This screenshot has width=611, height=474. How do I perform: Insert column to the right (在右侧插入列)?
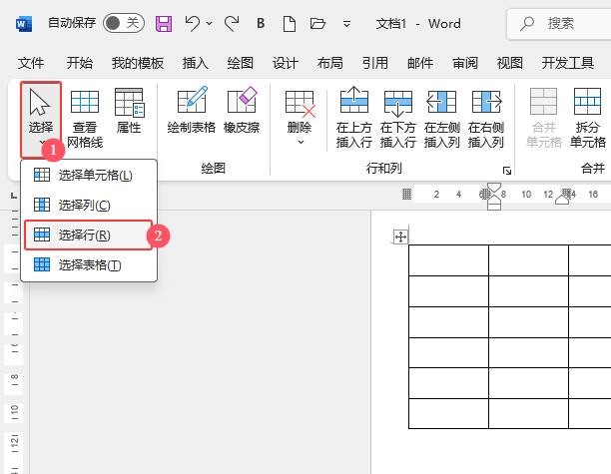tap(486, 118)
